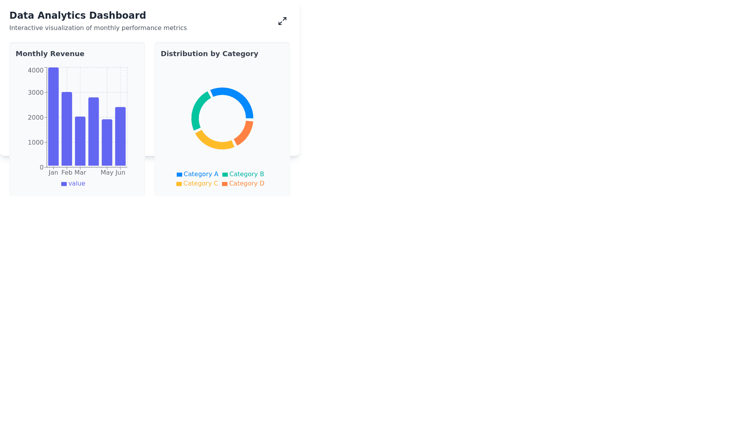
Task: Click the fullscreen expand icon
Action: click(282, 21)
